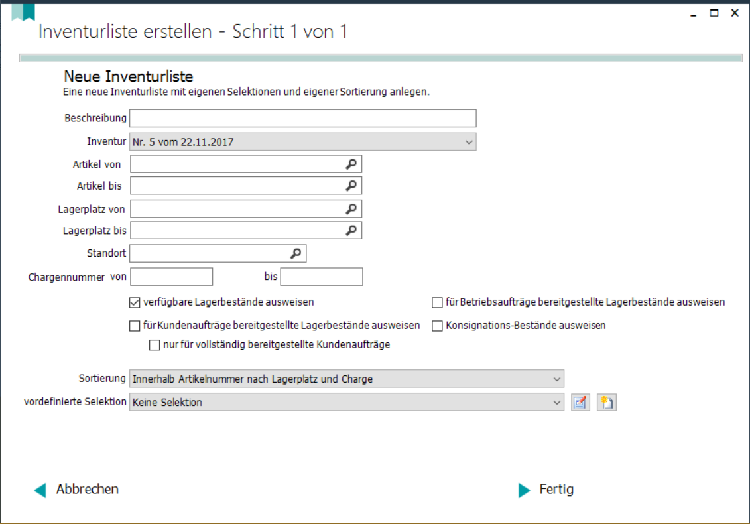Screen dimensions: 750x524
Task: Edit the predefined selection icon
Action: click(580, 402)
